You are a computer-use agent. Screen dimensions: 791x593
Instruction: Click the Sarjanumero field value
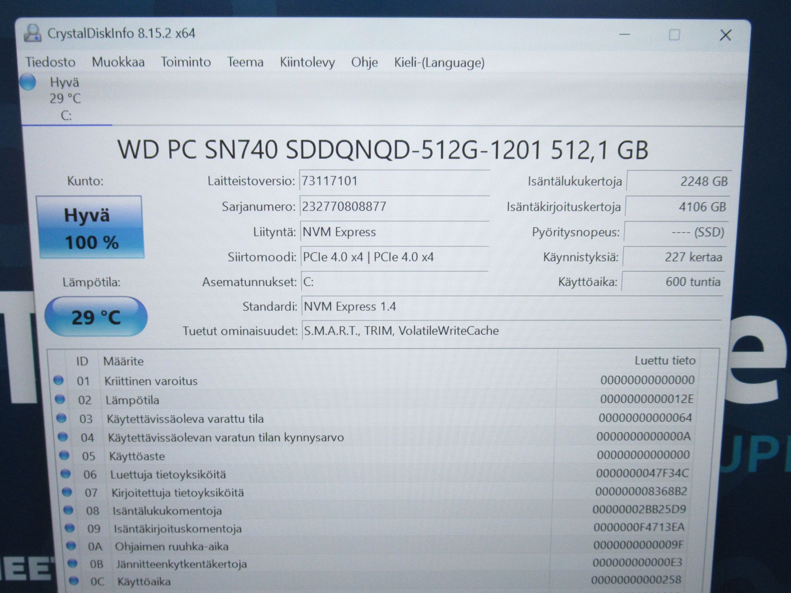pyautogui.click(x=394, y=207)
